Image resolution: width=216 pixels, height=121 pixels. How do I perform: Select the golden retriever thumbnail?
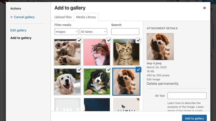pyautogui.click(x=67, y=82)
